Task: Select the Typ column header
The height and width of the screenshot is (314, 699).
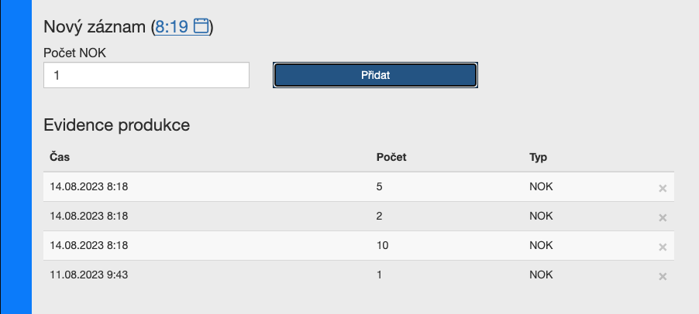Action: click(x=538, y=158)
